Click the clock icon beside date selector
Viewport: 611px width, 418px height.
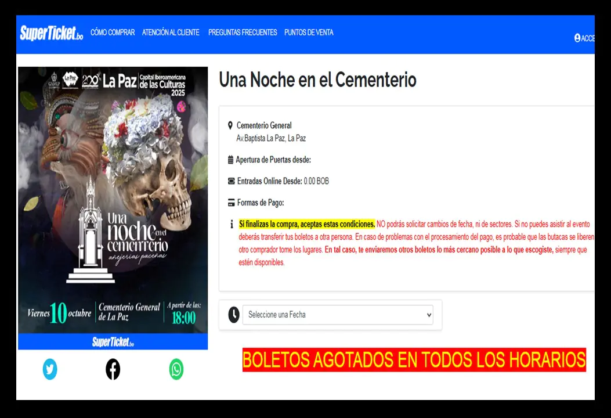pos(234,315)
